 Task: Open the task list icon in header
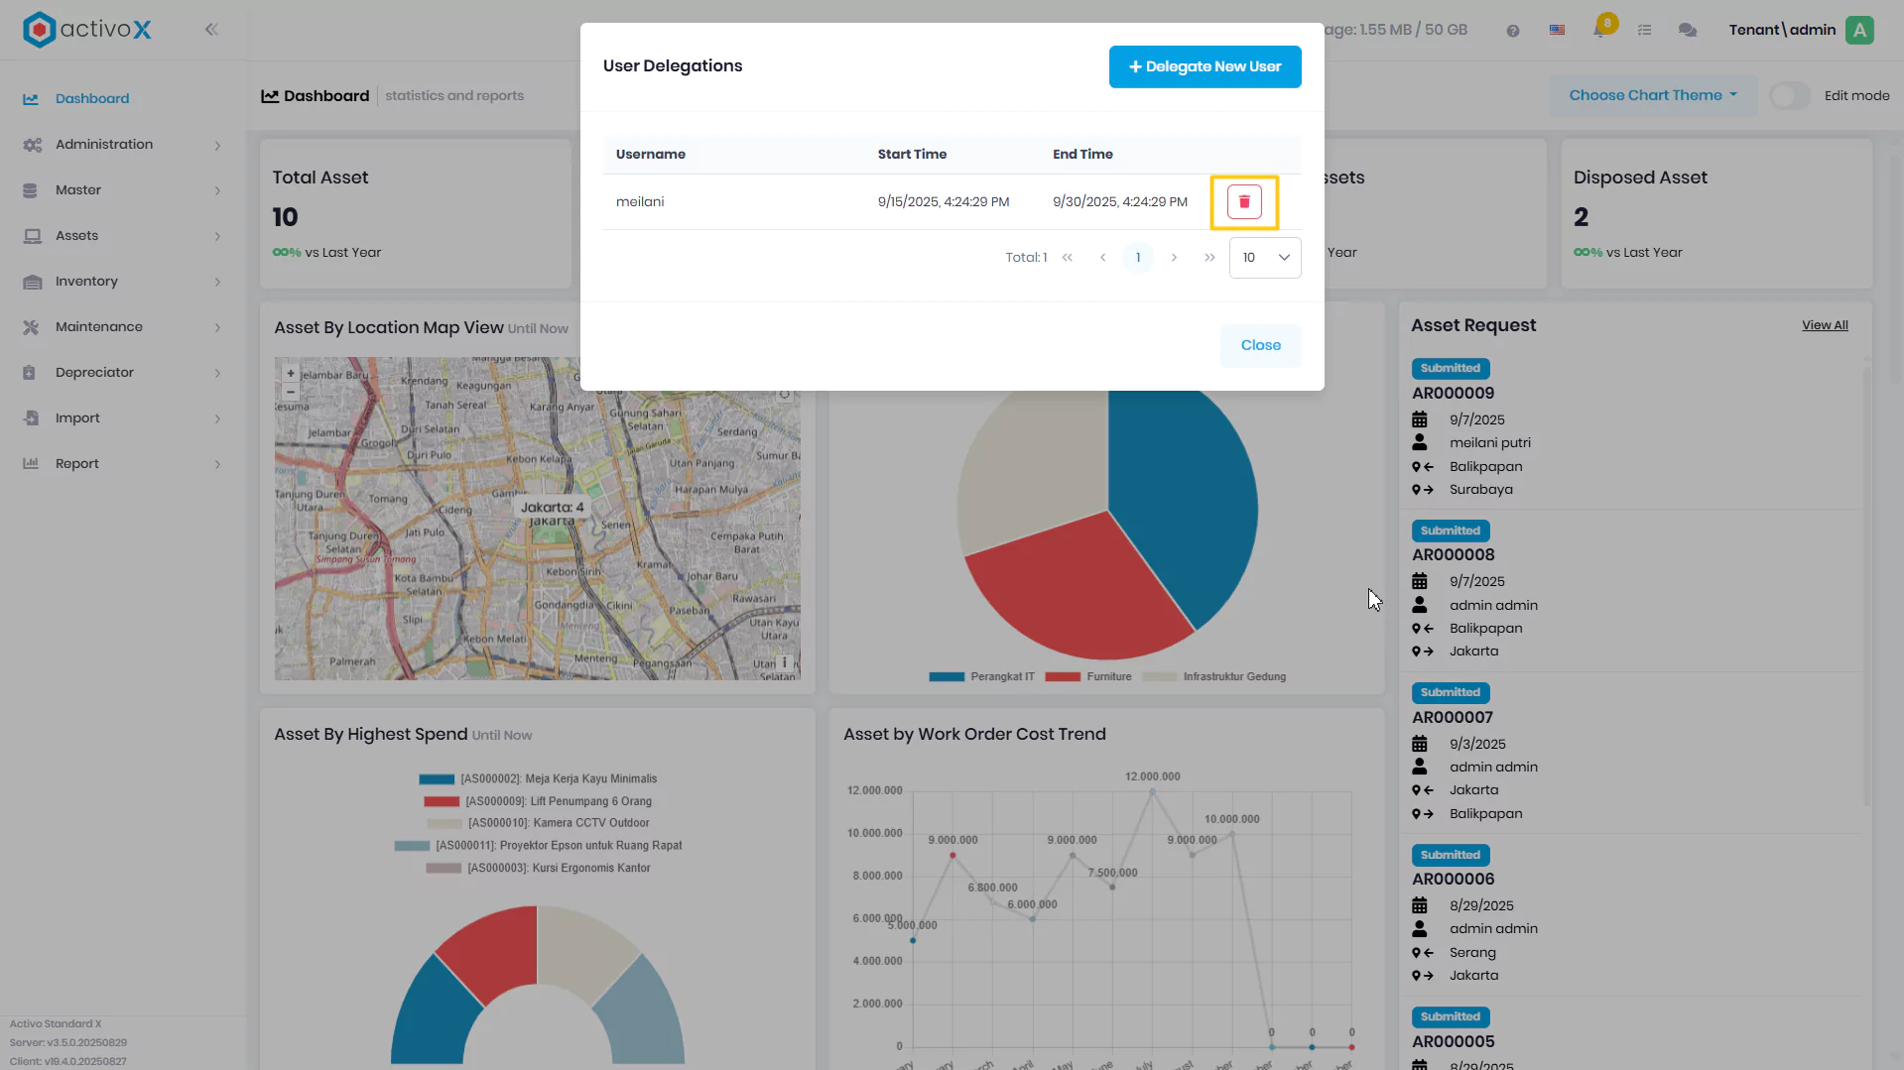pos(1644,30)
